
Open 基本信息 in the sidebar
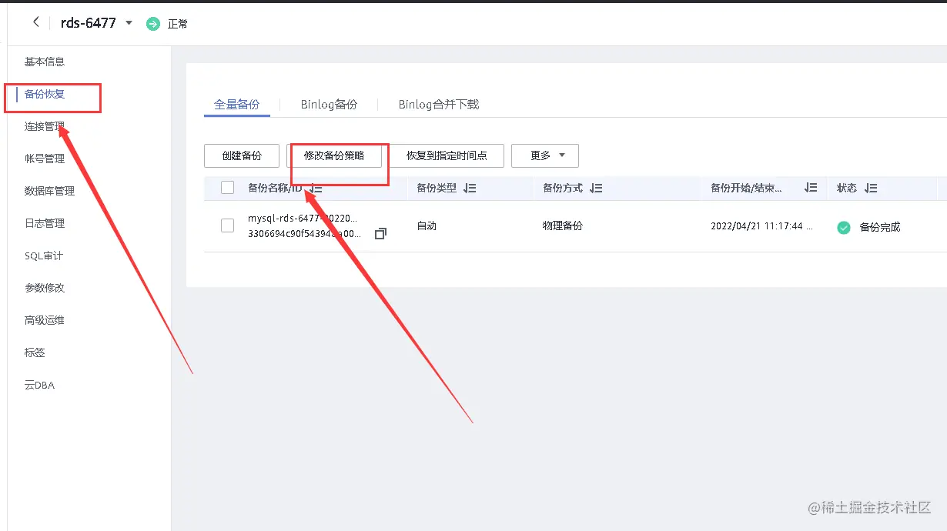45,62
